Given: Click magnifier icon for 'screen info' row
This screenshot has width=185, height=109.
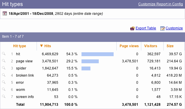Looking at the screenshot, I should tap(4, 97).
